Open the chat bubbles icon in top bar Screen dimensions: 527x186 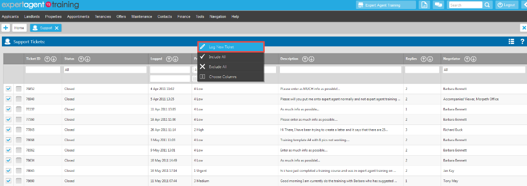(x=438, y=5)
